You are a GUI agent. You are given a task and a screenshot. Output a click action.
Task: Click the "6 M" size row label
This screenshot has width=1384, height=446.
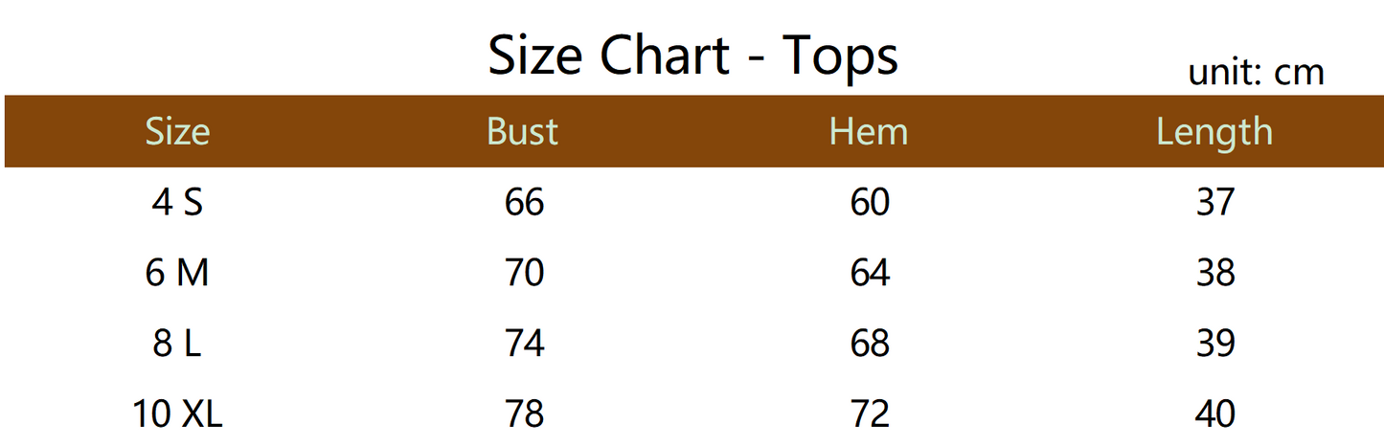pyautogui.click(x=177, y=274)
